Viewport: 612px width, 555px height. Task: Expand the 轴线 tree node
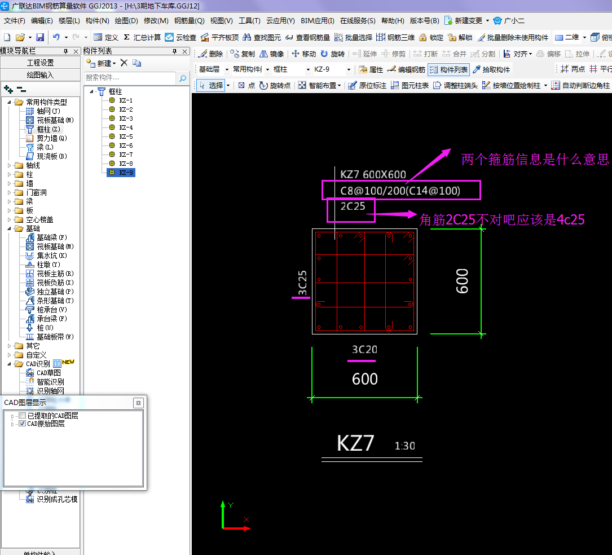click(9, 165)
